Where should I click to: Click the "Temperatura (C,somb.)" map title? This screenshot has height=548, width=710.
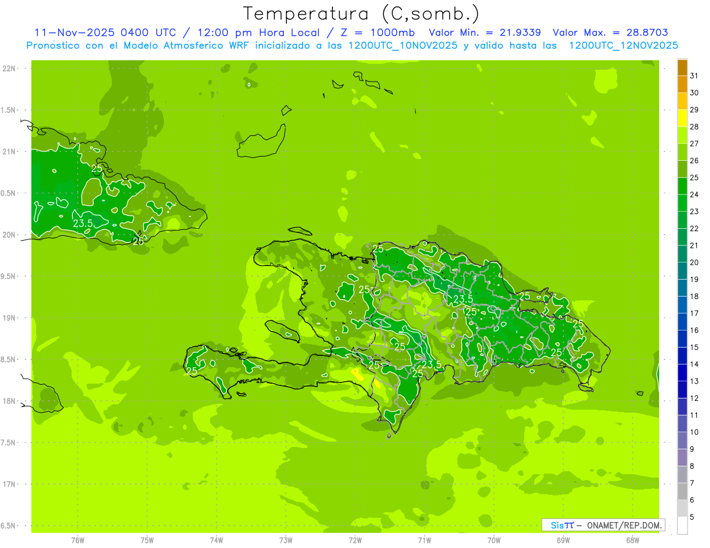click(361, 13)
